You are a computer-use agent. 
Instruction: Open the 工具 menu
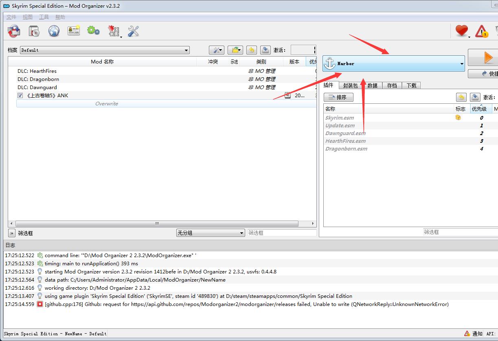(44, 17)
